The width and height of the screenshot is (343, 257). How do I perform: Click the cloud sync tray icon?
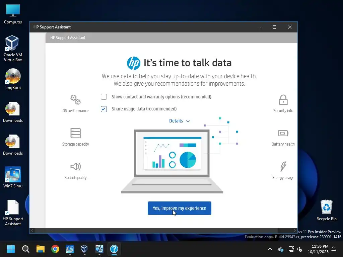click(281, 249)
